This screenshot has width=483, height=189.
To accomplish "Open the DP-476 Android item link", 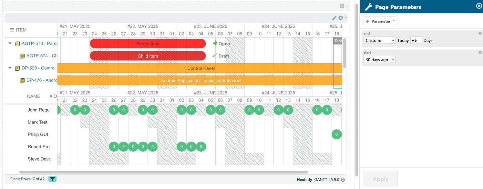I will click(42, 81).
